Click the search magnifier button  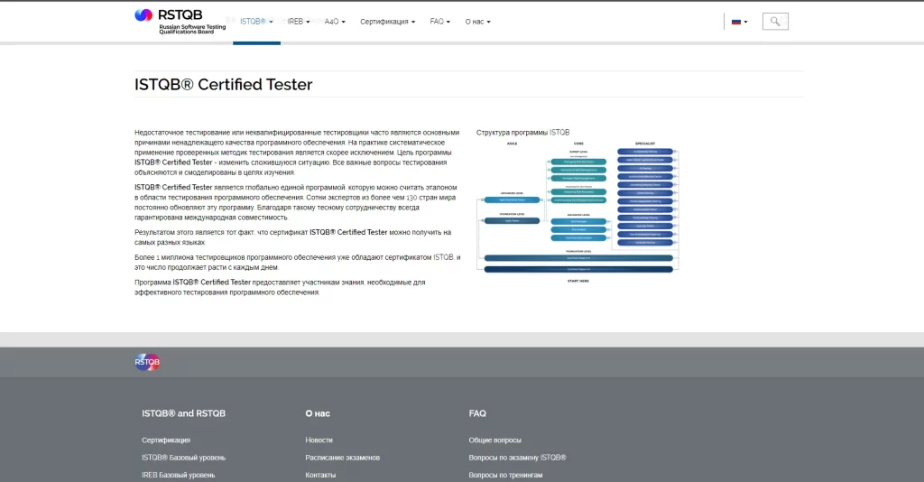(x=775, y=22)
